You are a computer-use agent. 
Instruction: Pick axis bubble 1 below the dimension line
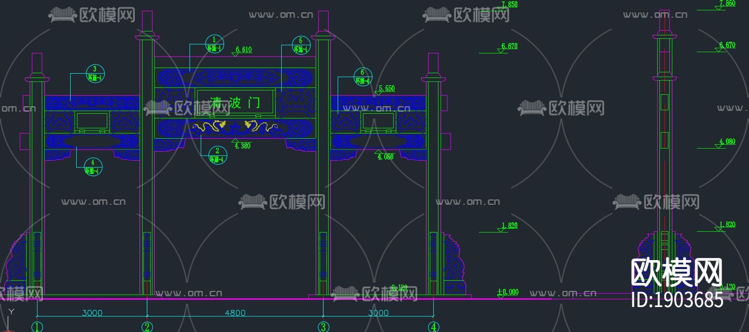click(x=37, y=327)
